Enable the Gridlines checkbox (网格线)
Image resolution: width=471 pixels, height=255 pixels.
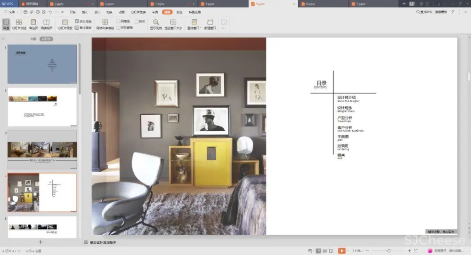119,21
